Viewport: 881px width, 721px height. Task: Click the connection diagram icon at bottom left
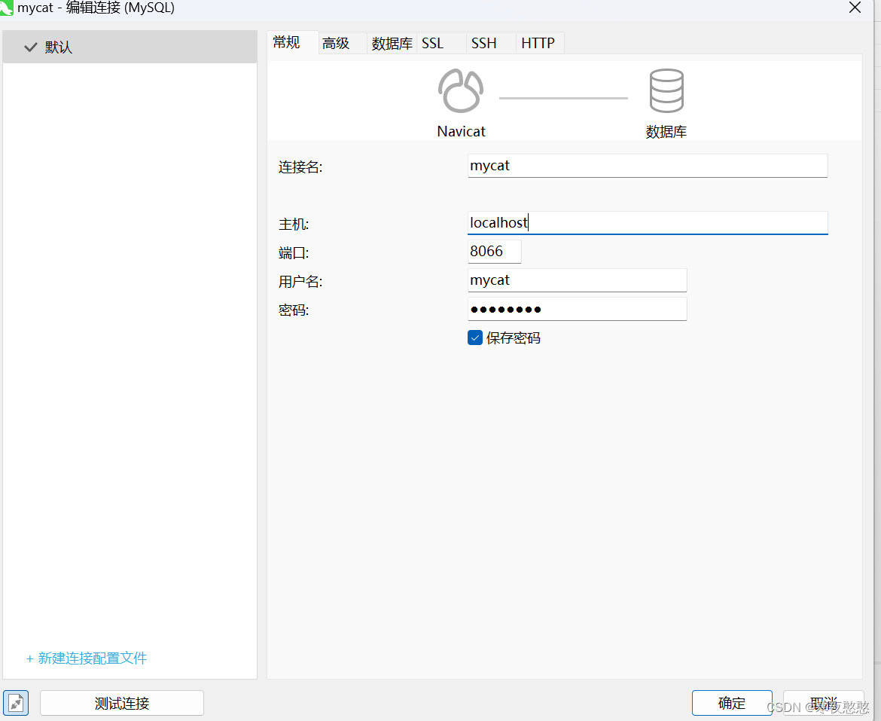(x=16, y=703)
